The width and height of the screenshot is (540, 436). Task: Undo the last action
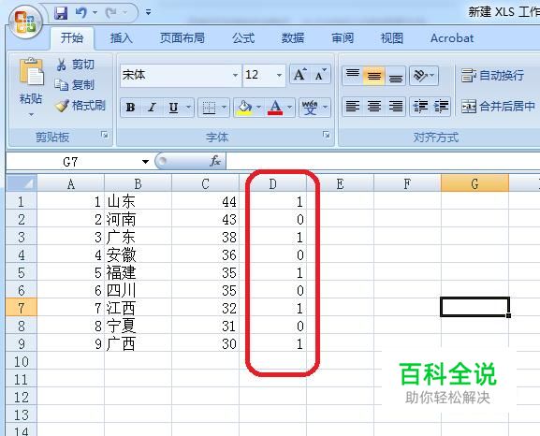point(81,13)
